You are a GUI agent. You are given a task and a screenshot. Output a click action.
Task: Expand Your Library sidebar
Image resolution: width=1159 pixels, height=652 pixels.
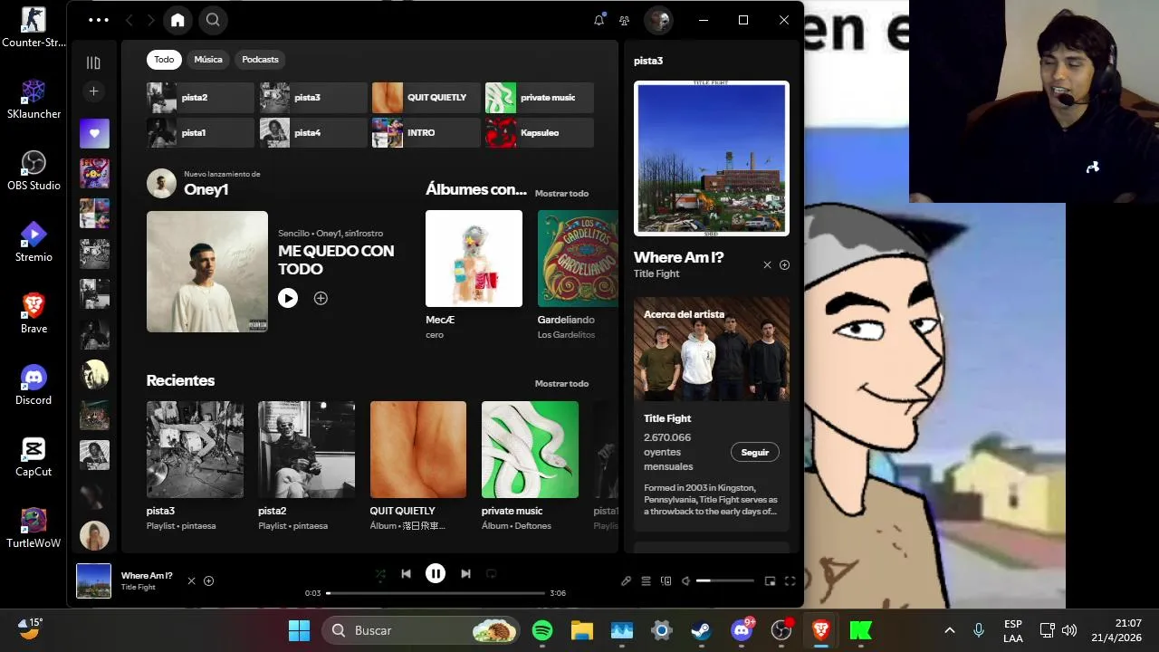[x=93, y=62]
